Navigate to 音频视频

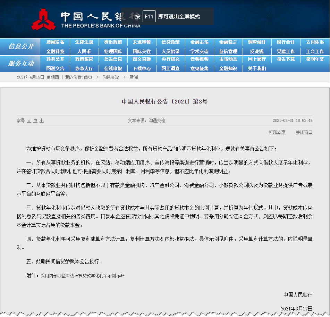pyautogui.click(x=200, y=59)
